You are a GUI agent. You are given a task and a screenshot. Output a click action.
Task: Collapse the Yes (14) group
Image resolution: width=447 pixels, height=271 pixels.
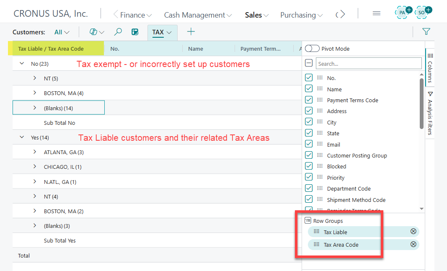pos(22,137)
